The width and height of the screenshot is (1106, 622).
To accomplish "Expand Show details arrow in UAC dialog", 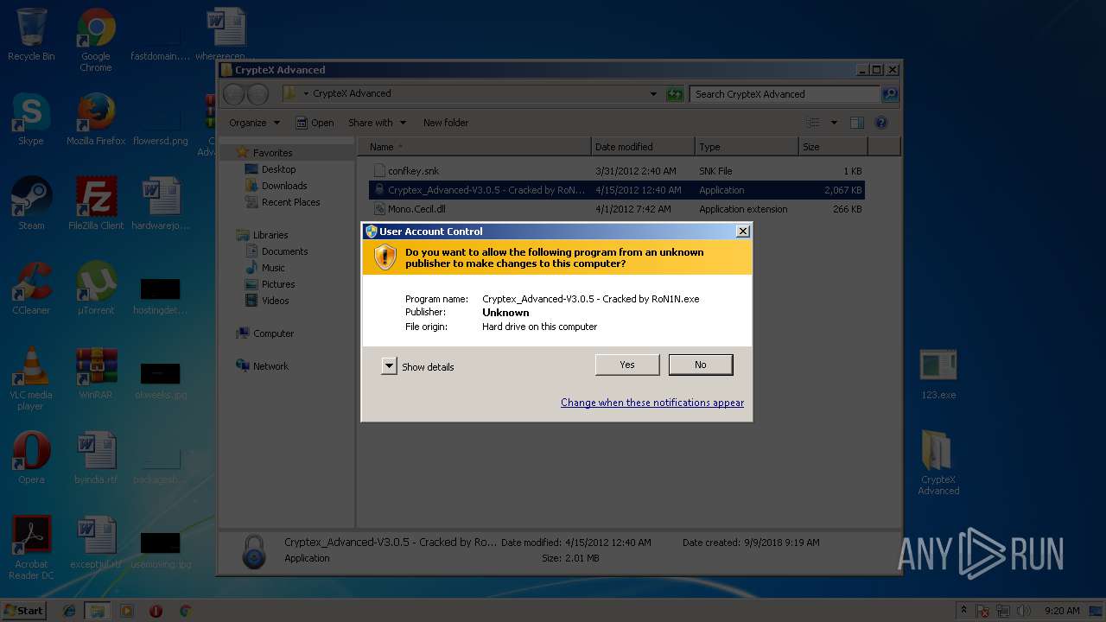I will 389,366.
